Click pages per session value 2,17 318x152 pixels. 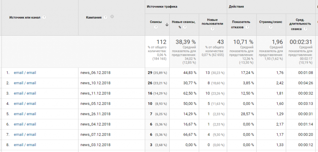tap(280, 124)
